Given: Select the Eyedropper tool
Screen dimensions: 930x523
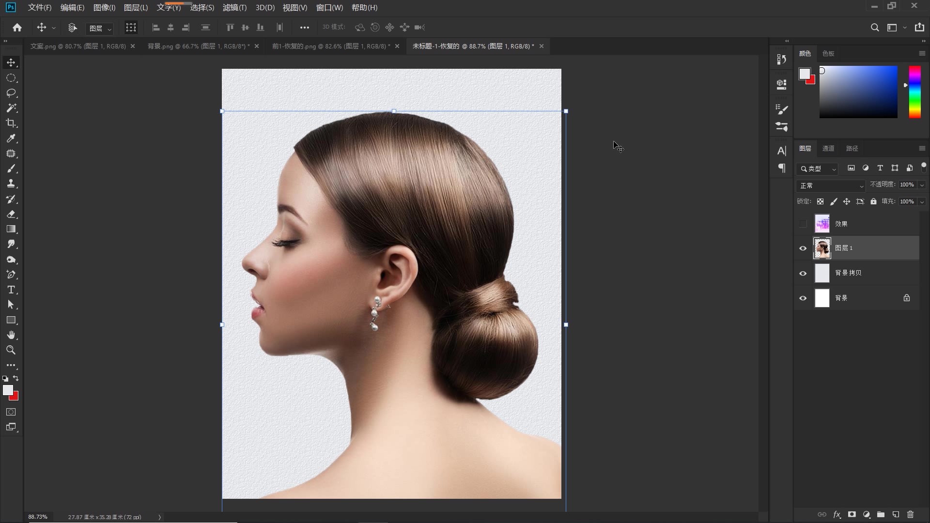Looking at the screenshot, I should pyautogui.click(x=11, y=138).
